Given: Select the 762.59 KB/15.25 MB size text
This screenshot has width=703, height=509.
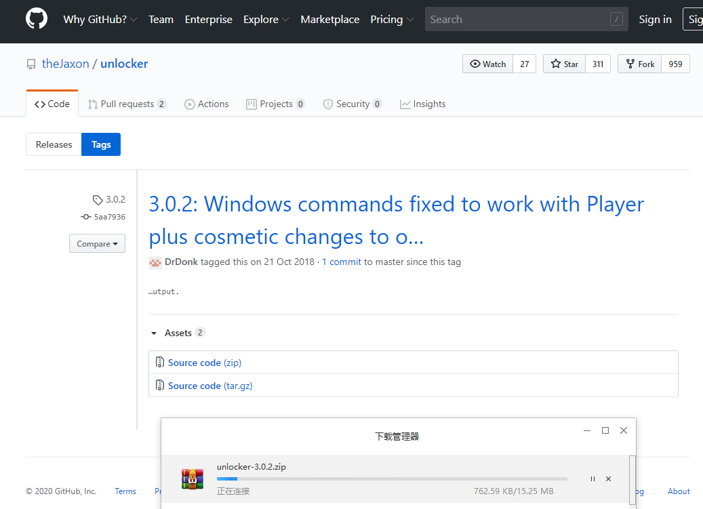Looking at the screenshot, I should [x=514, y=491].
